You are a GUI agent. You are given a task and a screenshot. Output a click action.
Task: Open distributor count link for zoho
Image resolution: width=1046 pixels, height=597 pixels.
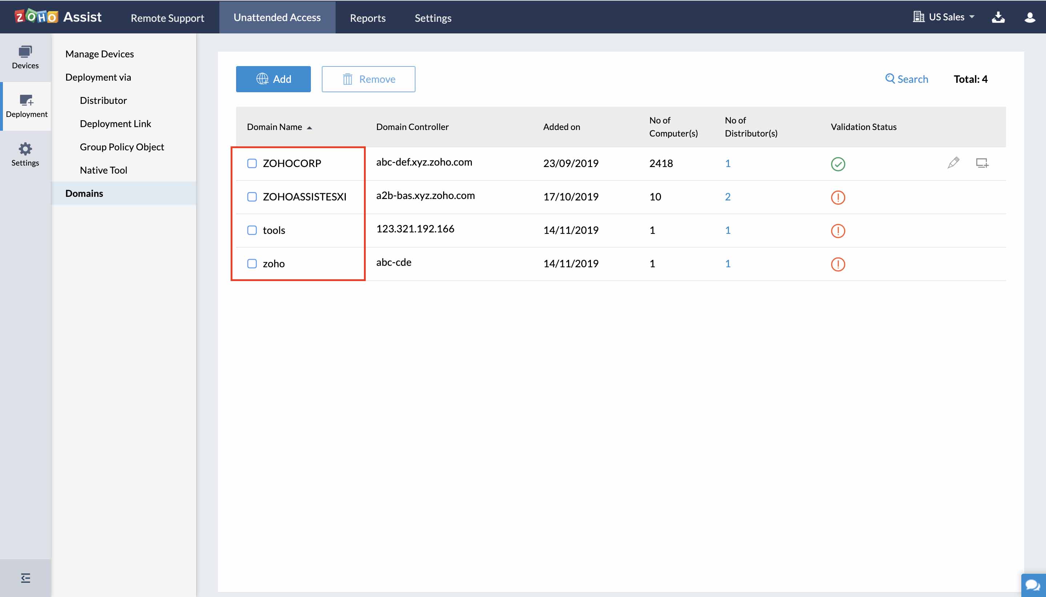727,264
